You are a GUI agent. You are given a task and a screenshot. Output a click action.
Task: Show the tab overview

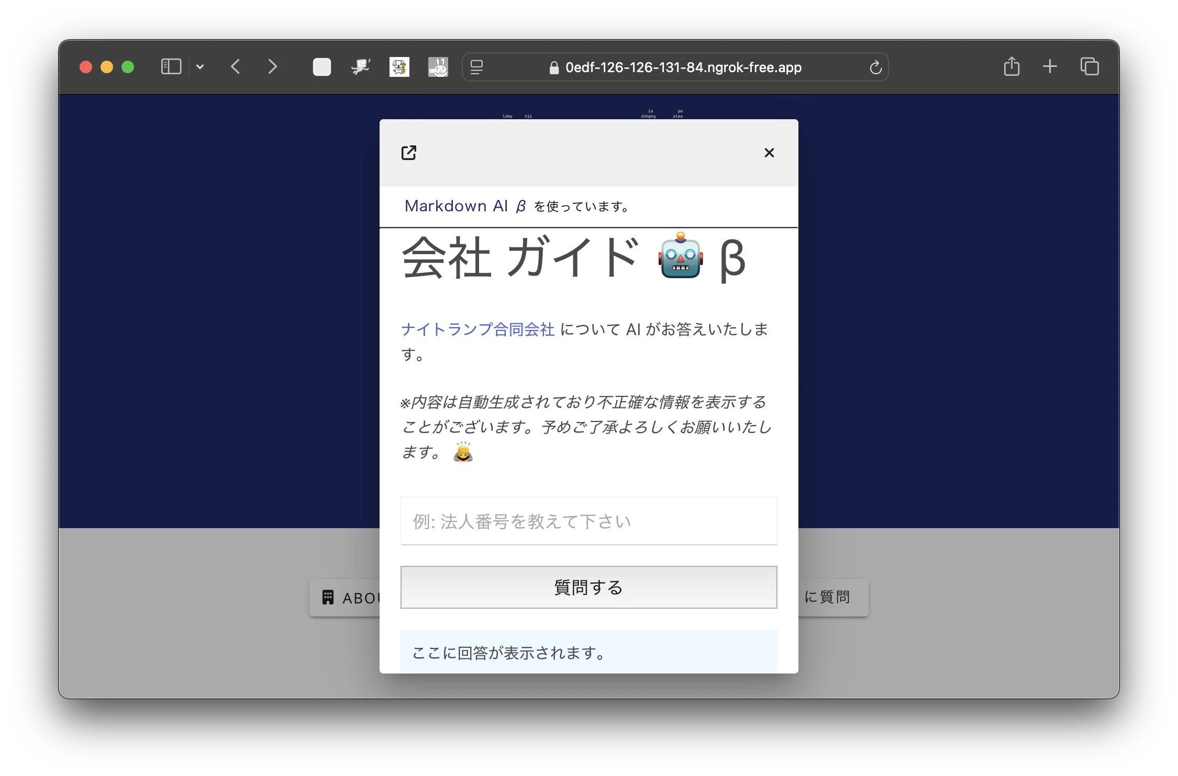pyautogui.click(x=1090, y=66)
